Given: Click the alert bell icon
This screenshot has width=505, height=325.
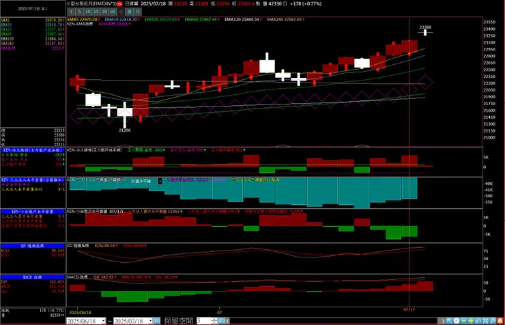Looking at the screenshot, I should point(500,321).
